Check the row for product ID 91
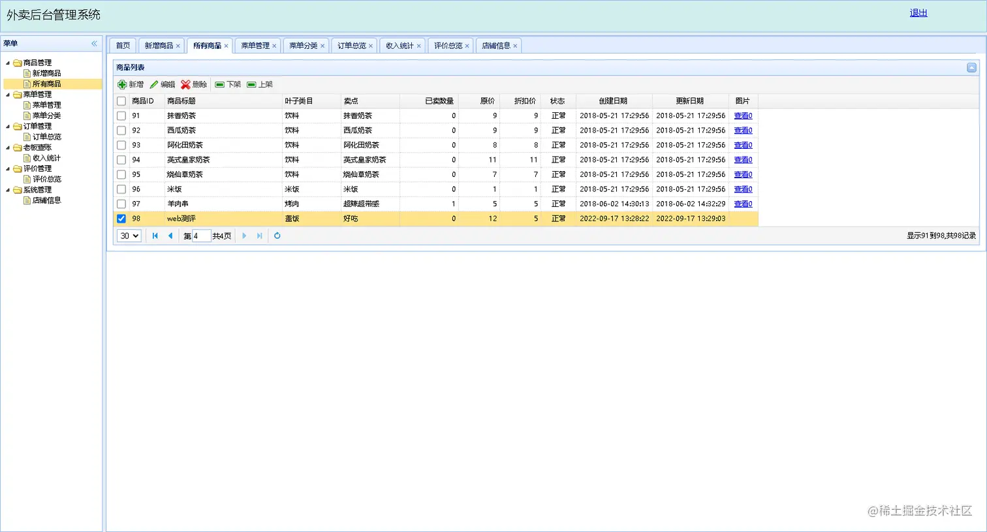Screen dimensions: 987x532 click(x=121, y=116)
